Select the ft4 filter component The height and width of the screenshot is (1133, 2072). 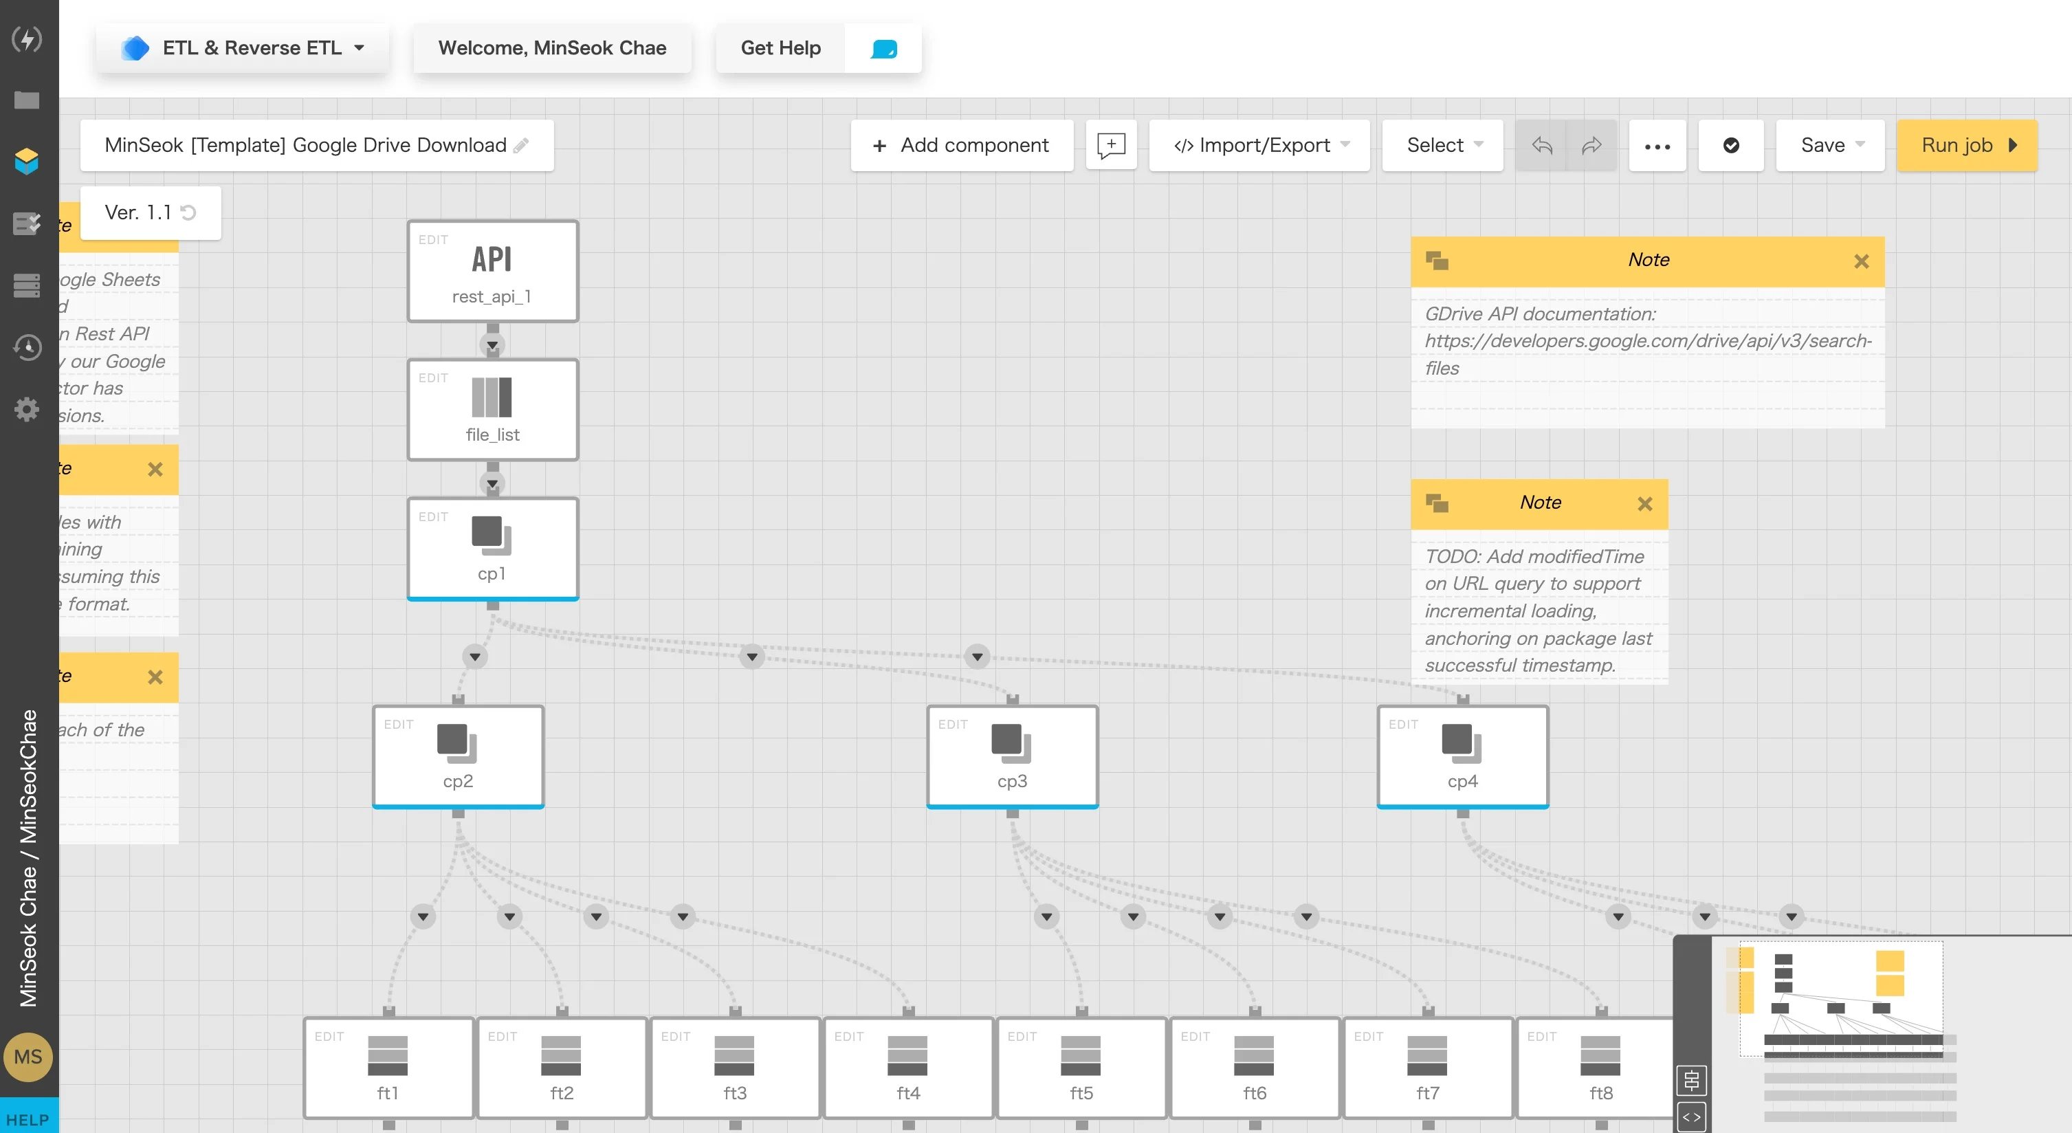(908, 1068)
